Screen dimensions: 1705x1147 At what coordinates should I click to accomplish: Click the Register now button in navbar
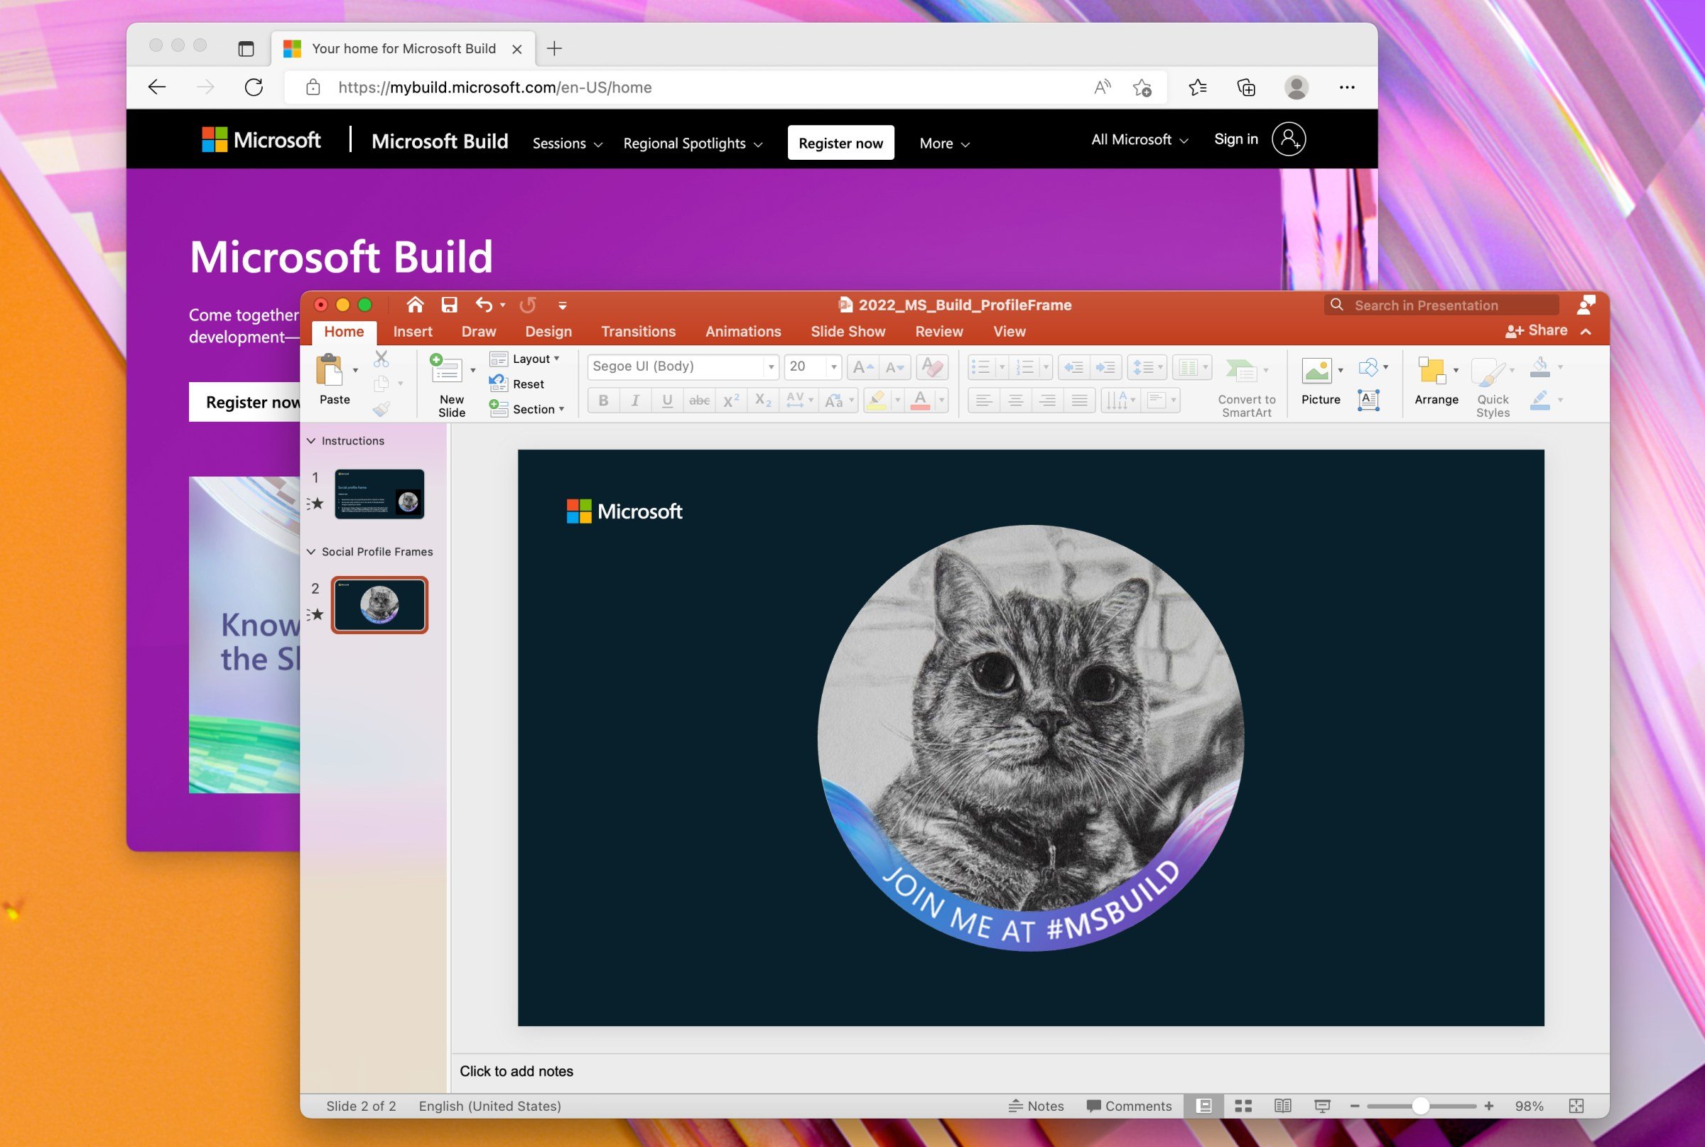[x=840, y=143]
